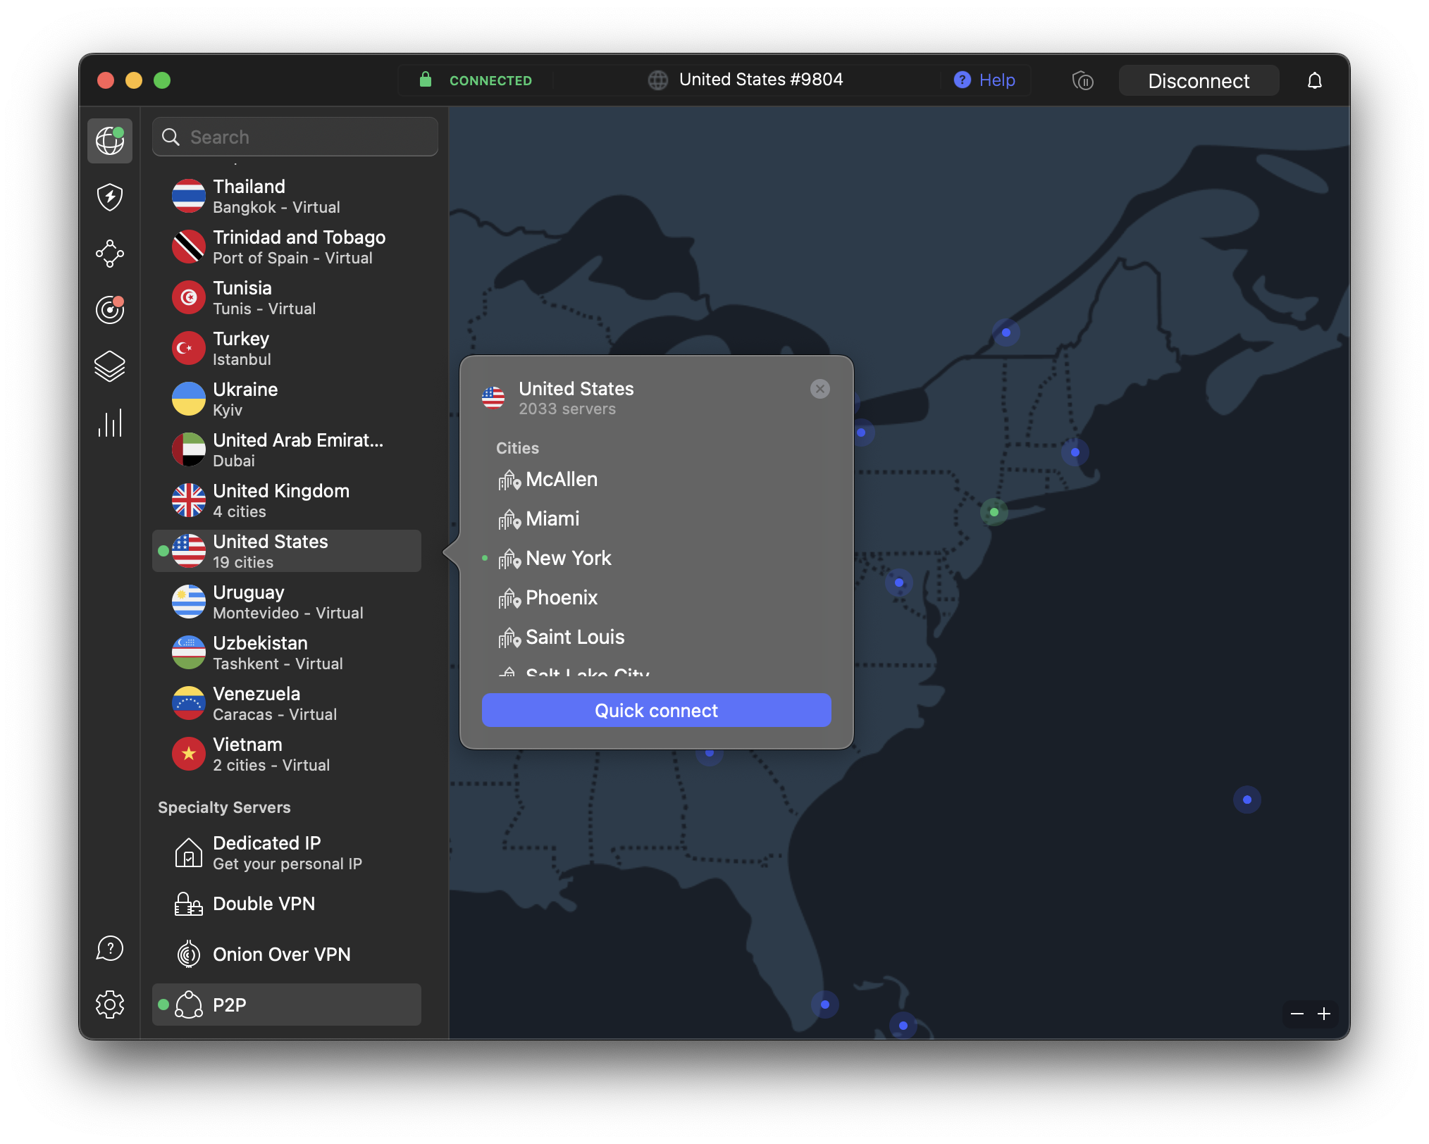1429x1144 pixels.
Task: Open Meshnet nodes icon in sidebar
Action: tap(110, 253)
